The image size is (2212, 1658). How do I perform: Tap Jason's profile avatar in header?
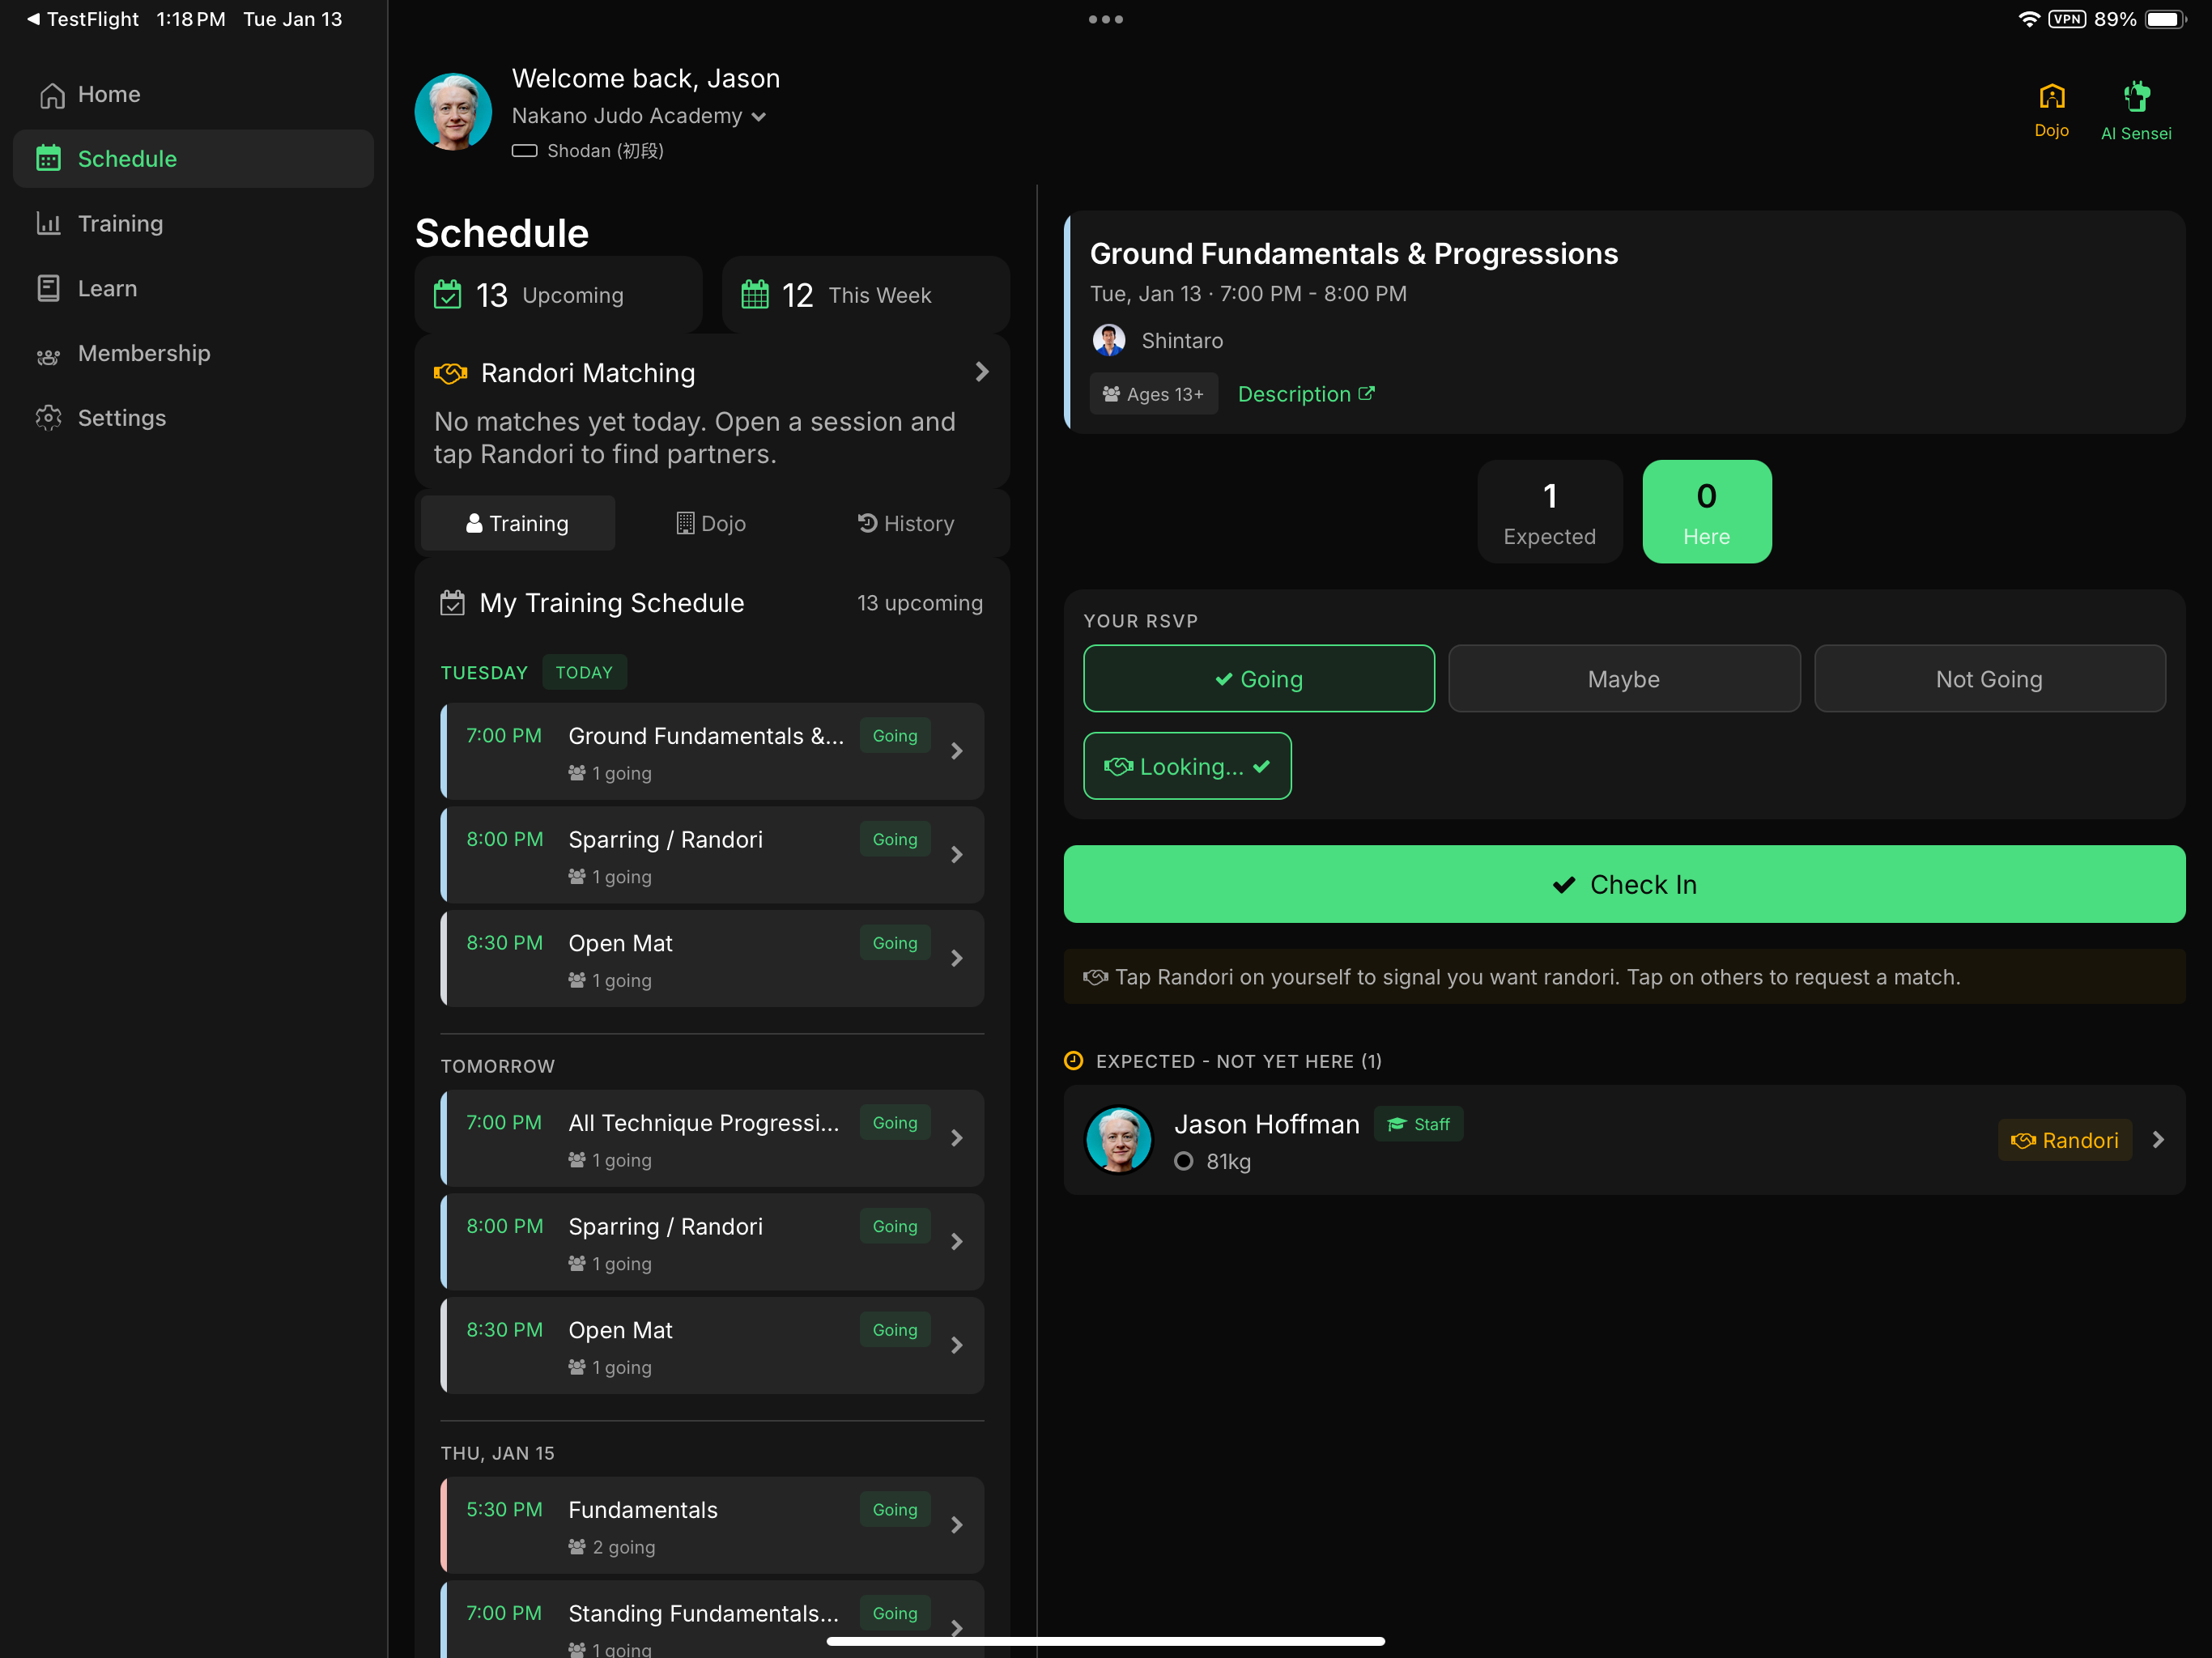tap(453, 111)
